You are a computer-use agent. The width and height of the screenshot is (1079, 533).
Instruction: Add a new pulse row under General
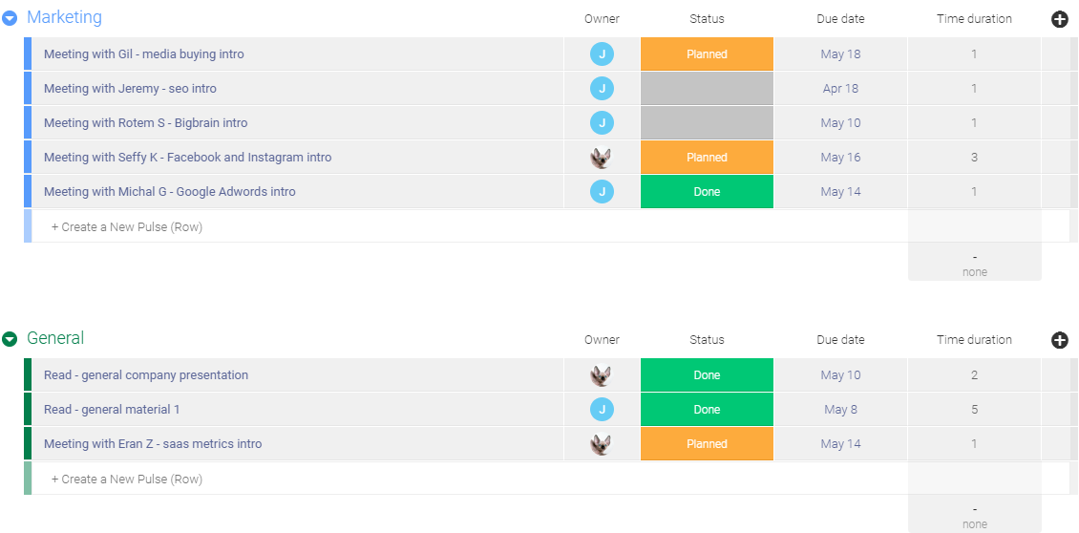(127, 480)
